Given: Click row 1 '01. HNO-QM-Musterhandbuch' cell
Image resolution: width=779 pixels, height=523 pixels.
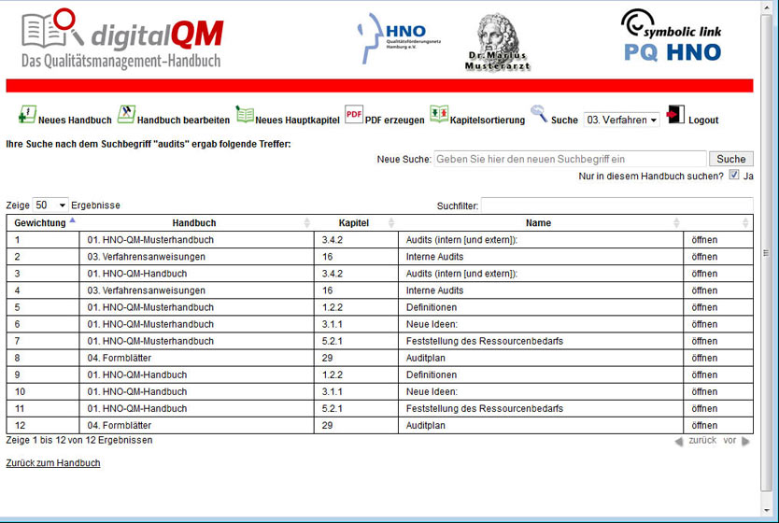Looking at the screenshot, I should click(x=197, y=240).
